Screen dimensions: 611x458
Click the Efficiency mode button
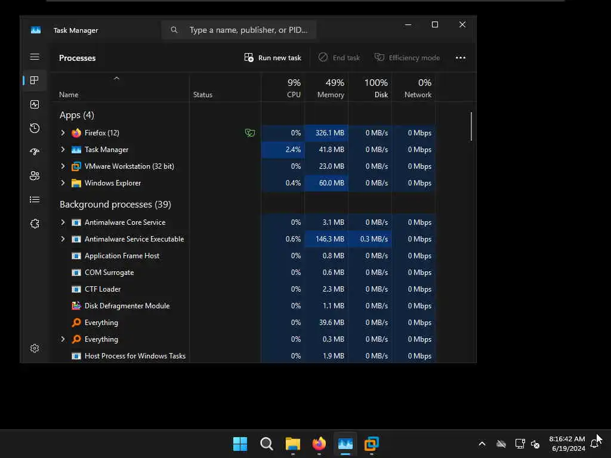[x=407, y=58]
